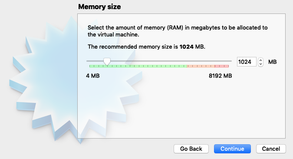Click the Memory size heading
The width and height of the screenshot is (293, 159).
pyautogui.click(x=99, y=7)
